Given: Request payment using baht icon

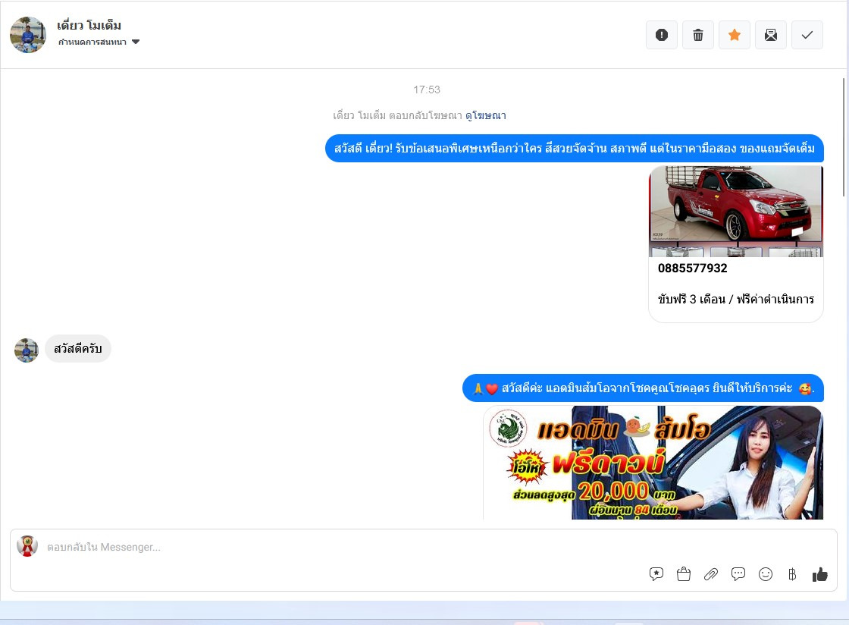Looking at the screenshot, I should coord(792,574).
